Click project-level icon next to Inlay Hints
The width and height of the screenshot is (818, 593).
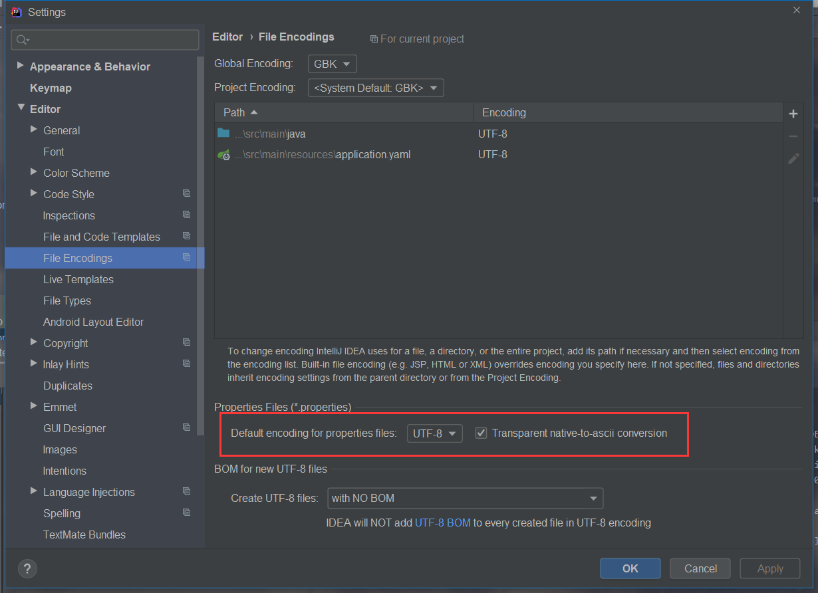(x=186, y=364)
